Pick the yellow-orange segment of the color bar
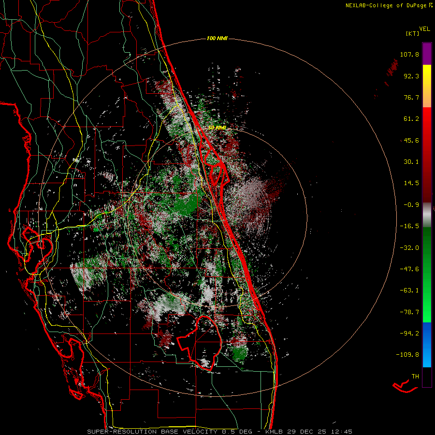The width and height of the screenshot is (435, 435). 427,86
